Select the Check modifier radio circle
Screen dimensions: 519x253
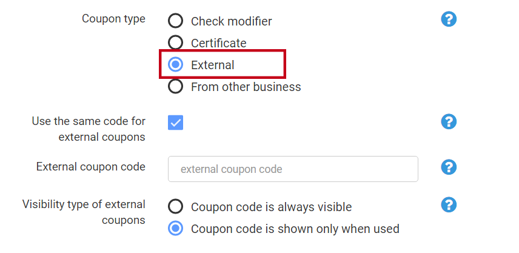tap(176, 21)
